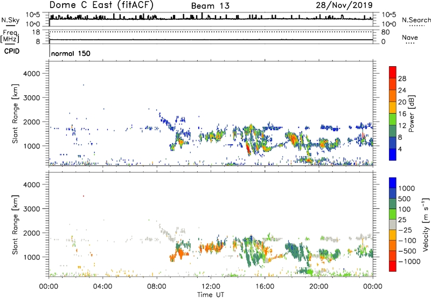Click the "12:00" time tick label
The image size is (431, 298).
tap(211, 287)
